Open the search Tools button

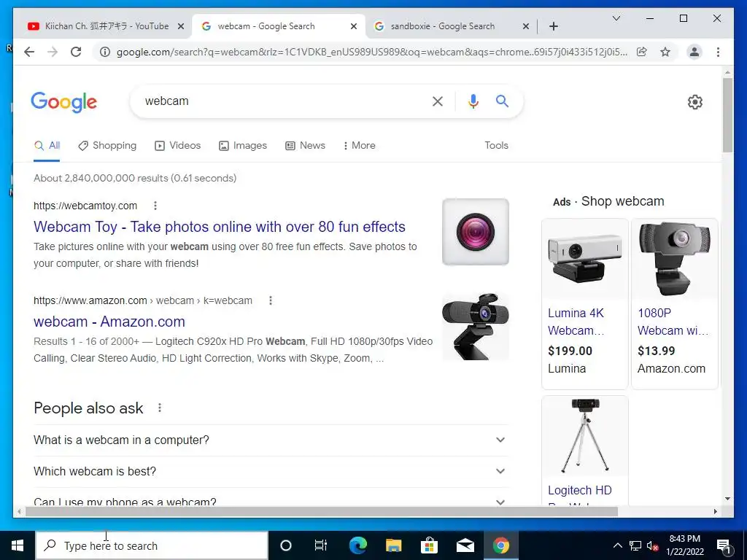point(496,146)
